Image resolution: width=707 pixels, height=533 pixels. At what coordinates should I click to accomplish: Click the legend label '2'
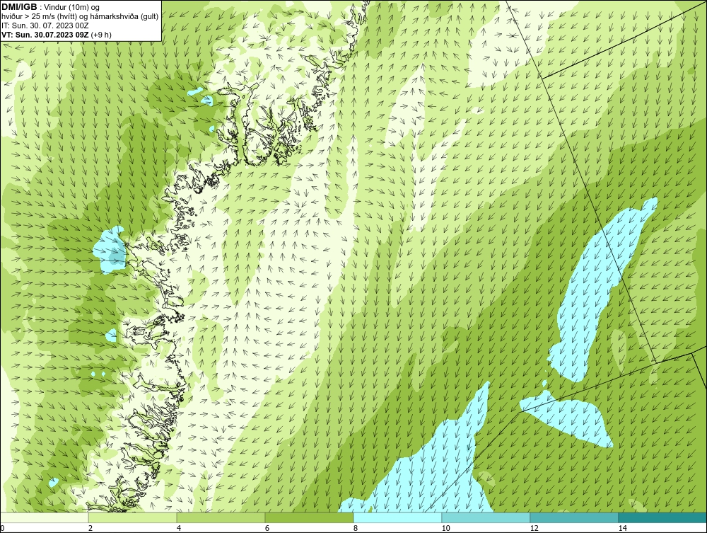click(90, 528)
